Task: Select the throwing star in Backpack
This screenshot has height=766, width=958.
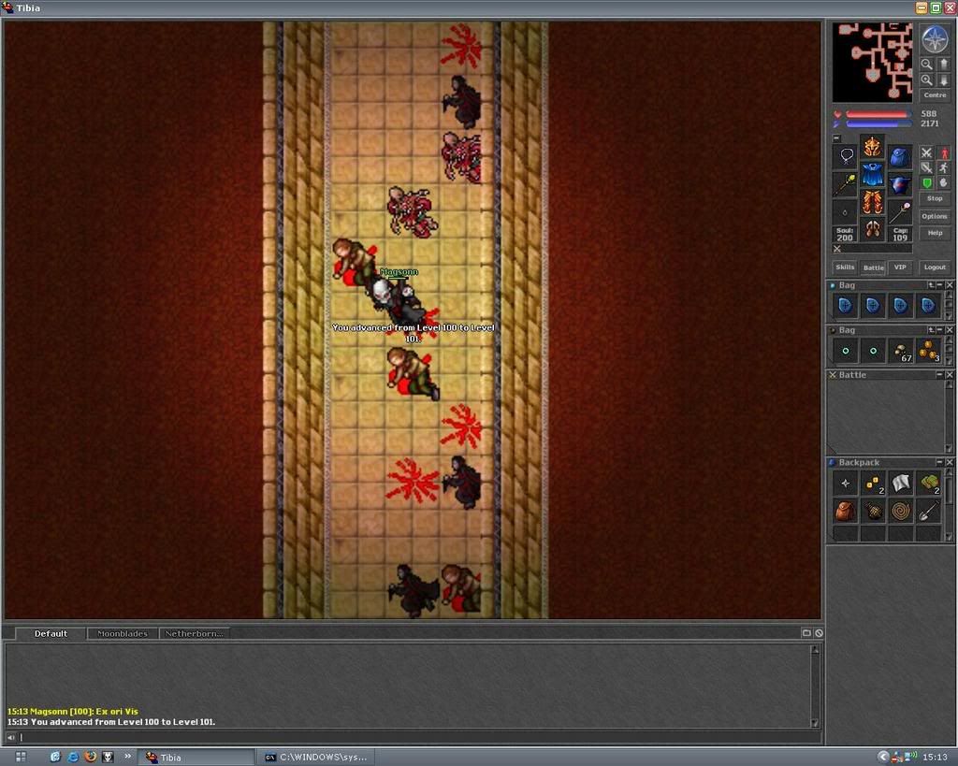Action: (845, 484)
